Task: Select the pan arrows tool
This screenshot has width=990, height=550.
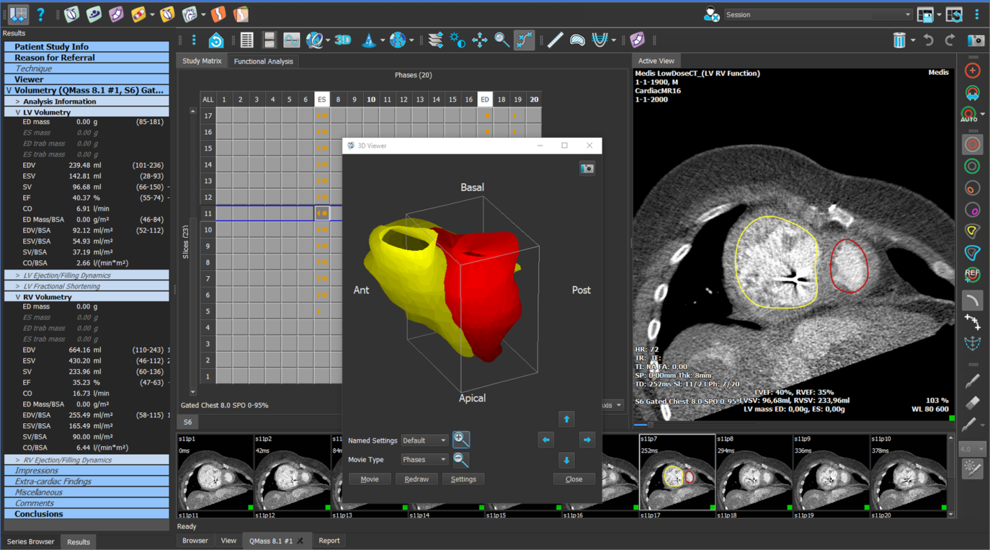Action: [480, 40]
